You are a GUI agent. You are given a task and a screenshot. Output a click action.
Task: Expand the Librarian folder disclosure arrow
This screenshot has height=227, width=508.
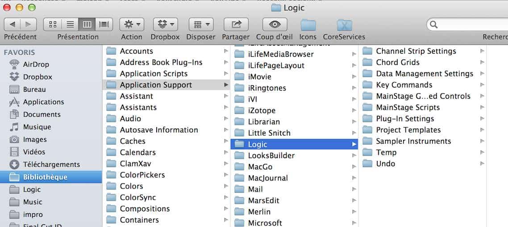click(x=354, y=122)
